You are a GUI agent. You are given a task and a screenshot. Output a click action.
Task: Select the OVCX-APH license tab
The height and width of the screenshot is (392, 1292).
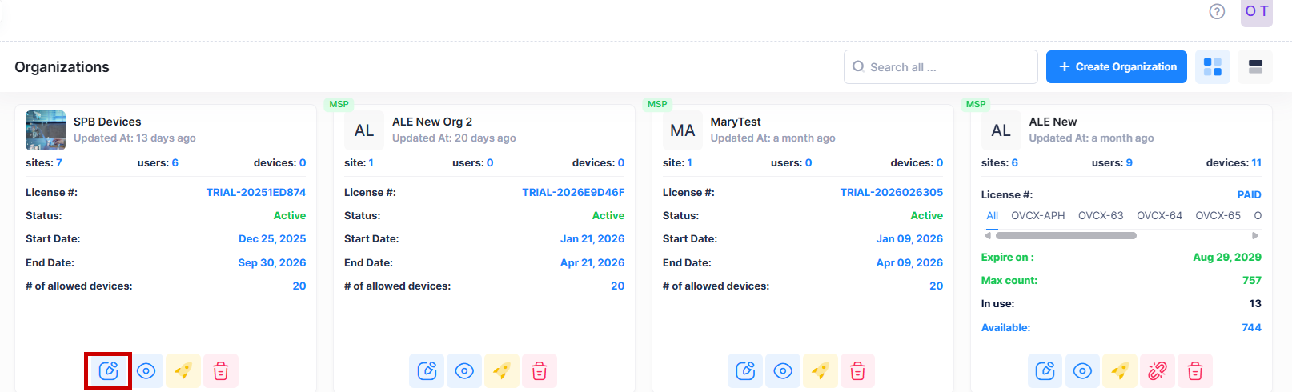[x=1037, y=216]
